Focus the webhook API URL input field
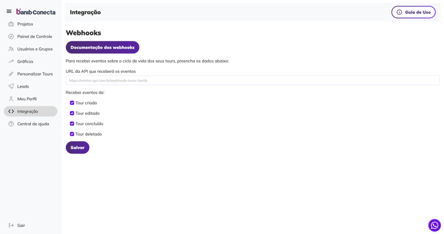Screen dimensions: 444x234 (252, 81)
